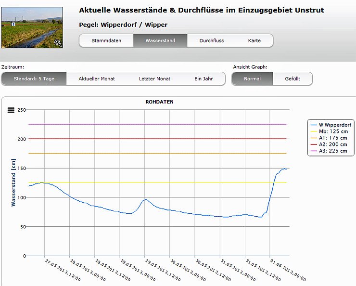Image resolution: width=356 pixels, height=286 pixels.
Task: Hide the A3: 225 cm legend series
Action: pos(332,151)
